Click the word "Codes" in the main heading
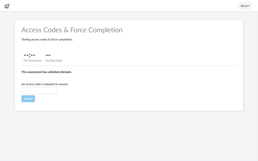The image size is (258, 161). click(x=52, y=30)
